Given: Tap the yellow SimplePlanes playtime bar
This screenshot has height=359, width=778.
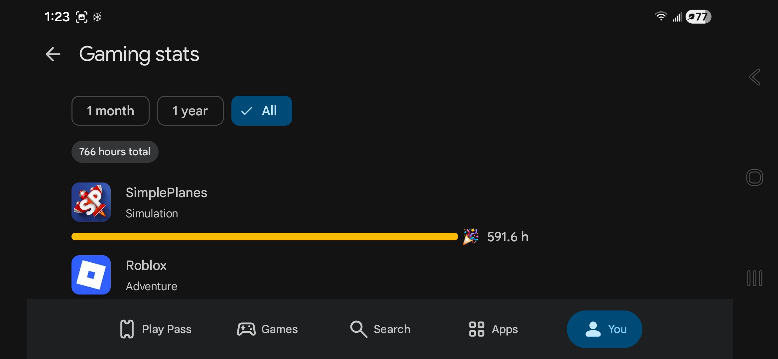Looking at the screenshot, I should pyautogui.click(x=265, y=236).
